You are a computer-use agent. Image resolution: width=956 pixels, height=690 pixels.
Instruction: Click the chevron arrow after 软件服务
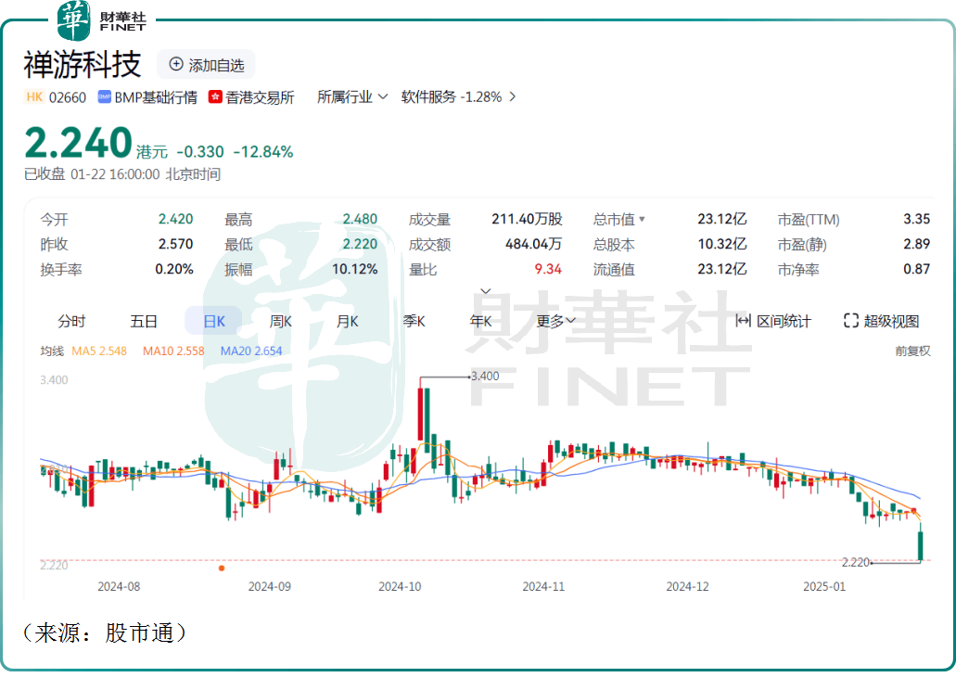(512, 97)
